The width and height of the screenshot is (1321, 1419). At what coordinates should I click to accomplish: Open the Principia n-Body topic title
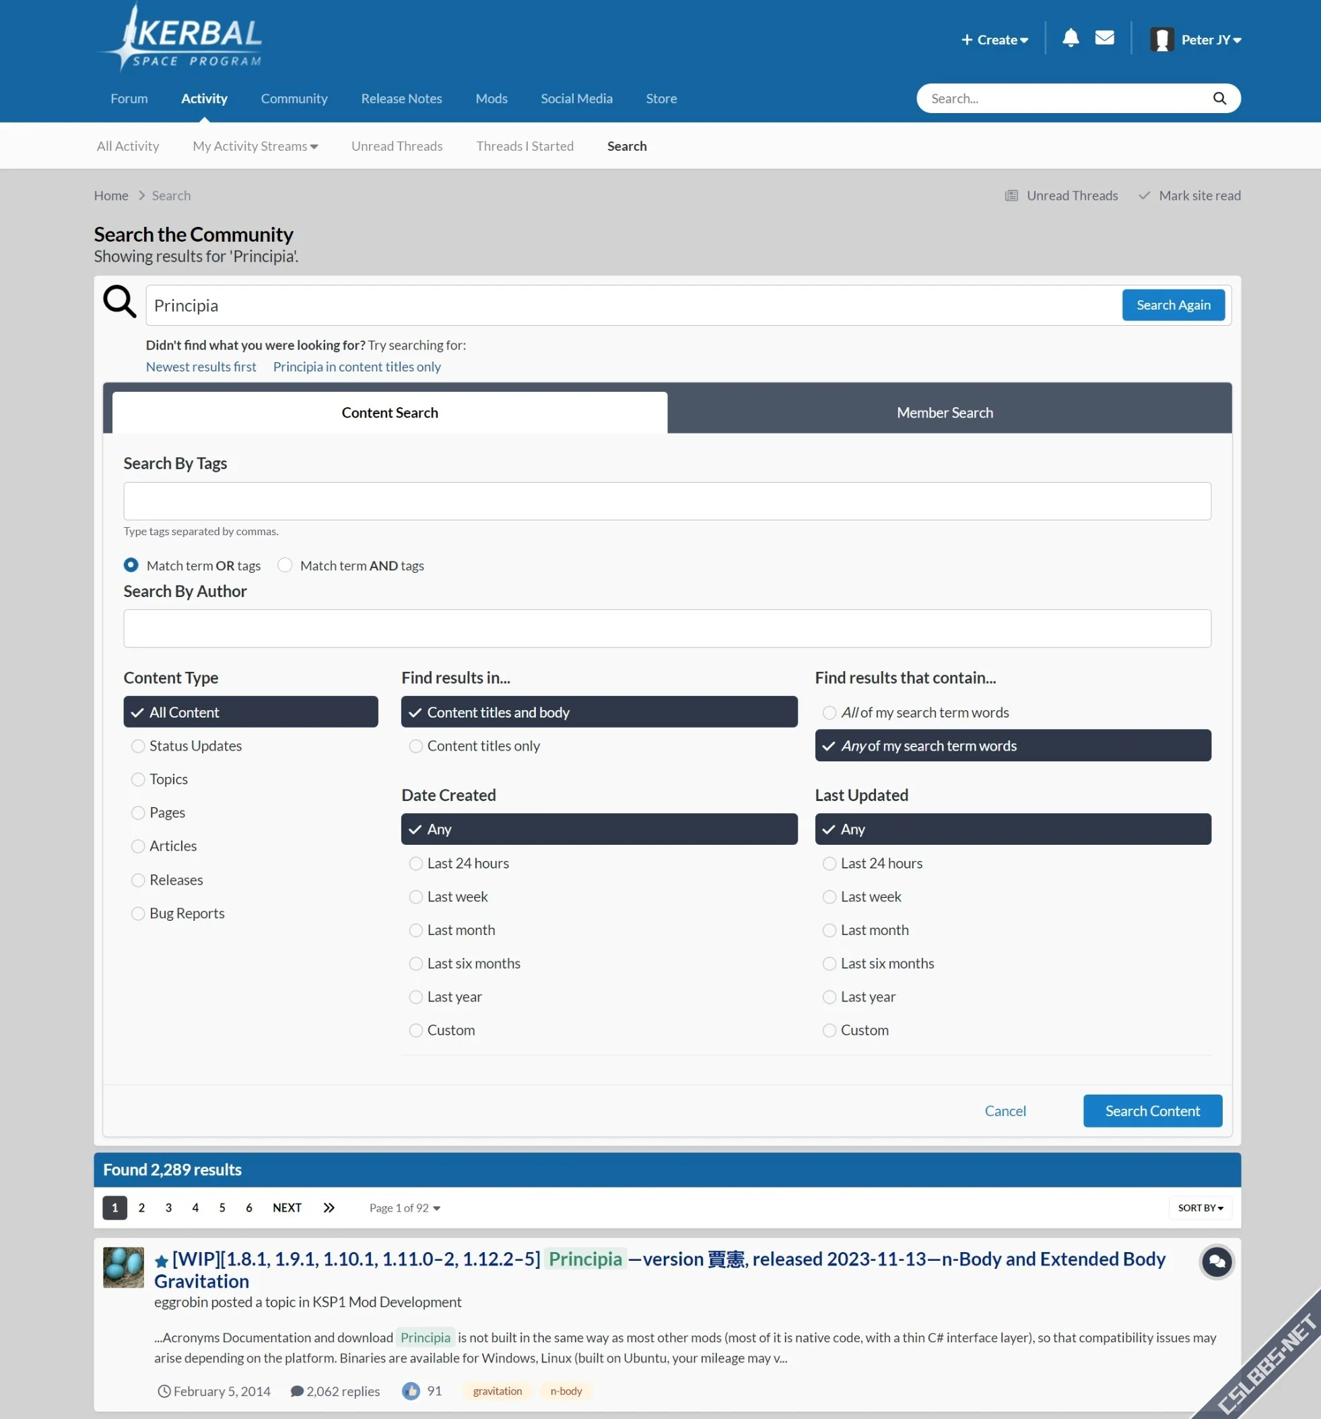(660, 1269)
